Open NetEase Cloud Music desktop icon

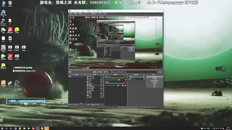pos(10,30)
